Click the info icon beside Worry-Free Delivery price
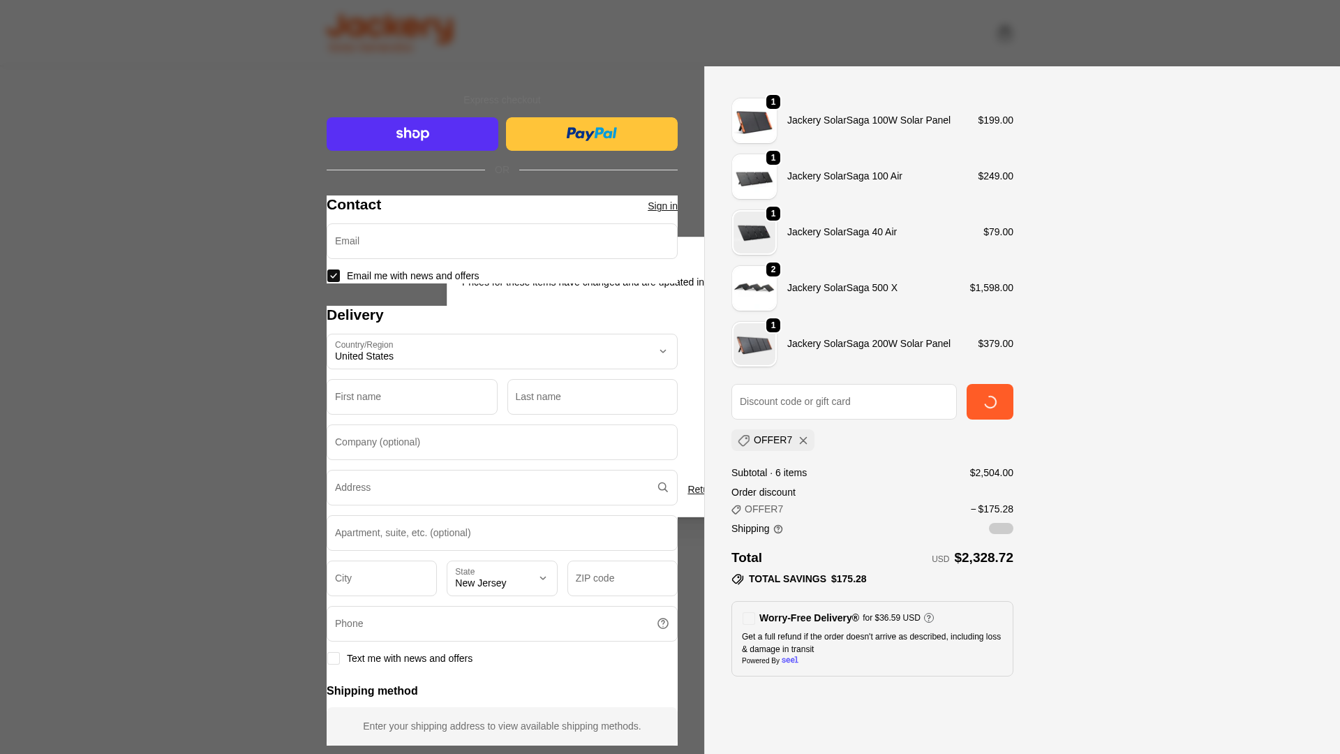Image resolution: width=1340 pixels, height=754 pixels. [929, 618]
